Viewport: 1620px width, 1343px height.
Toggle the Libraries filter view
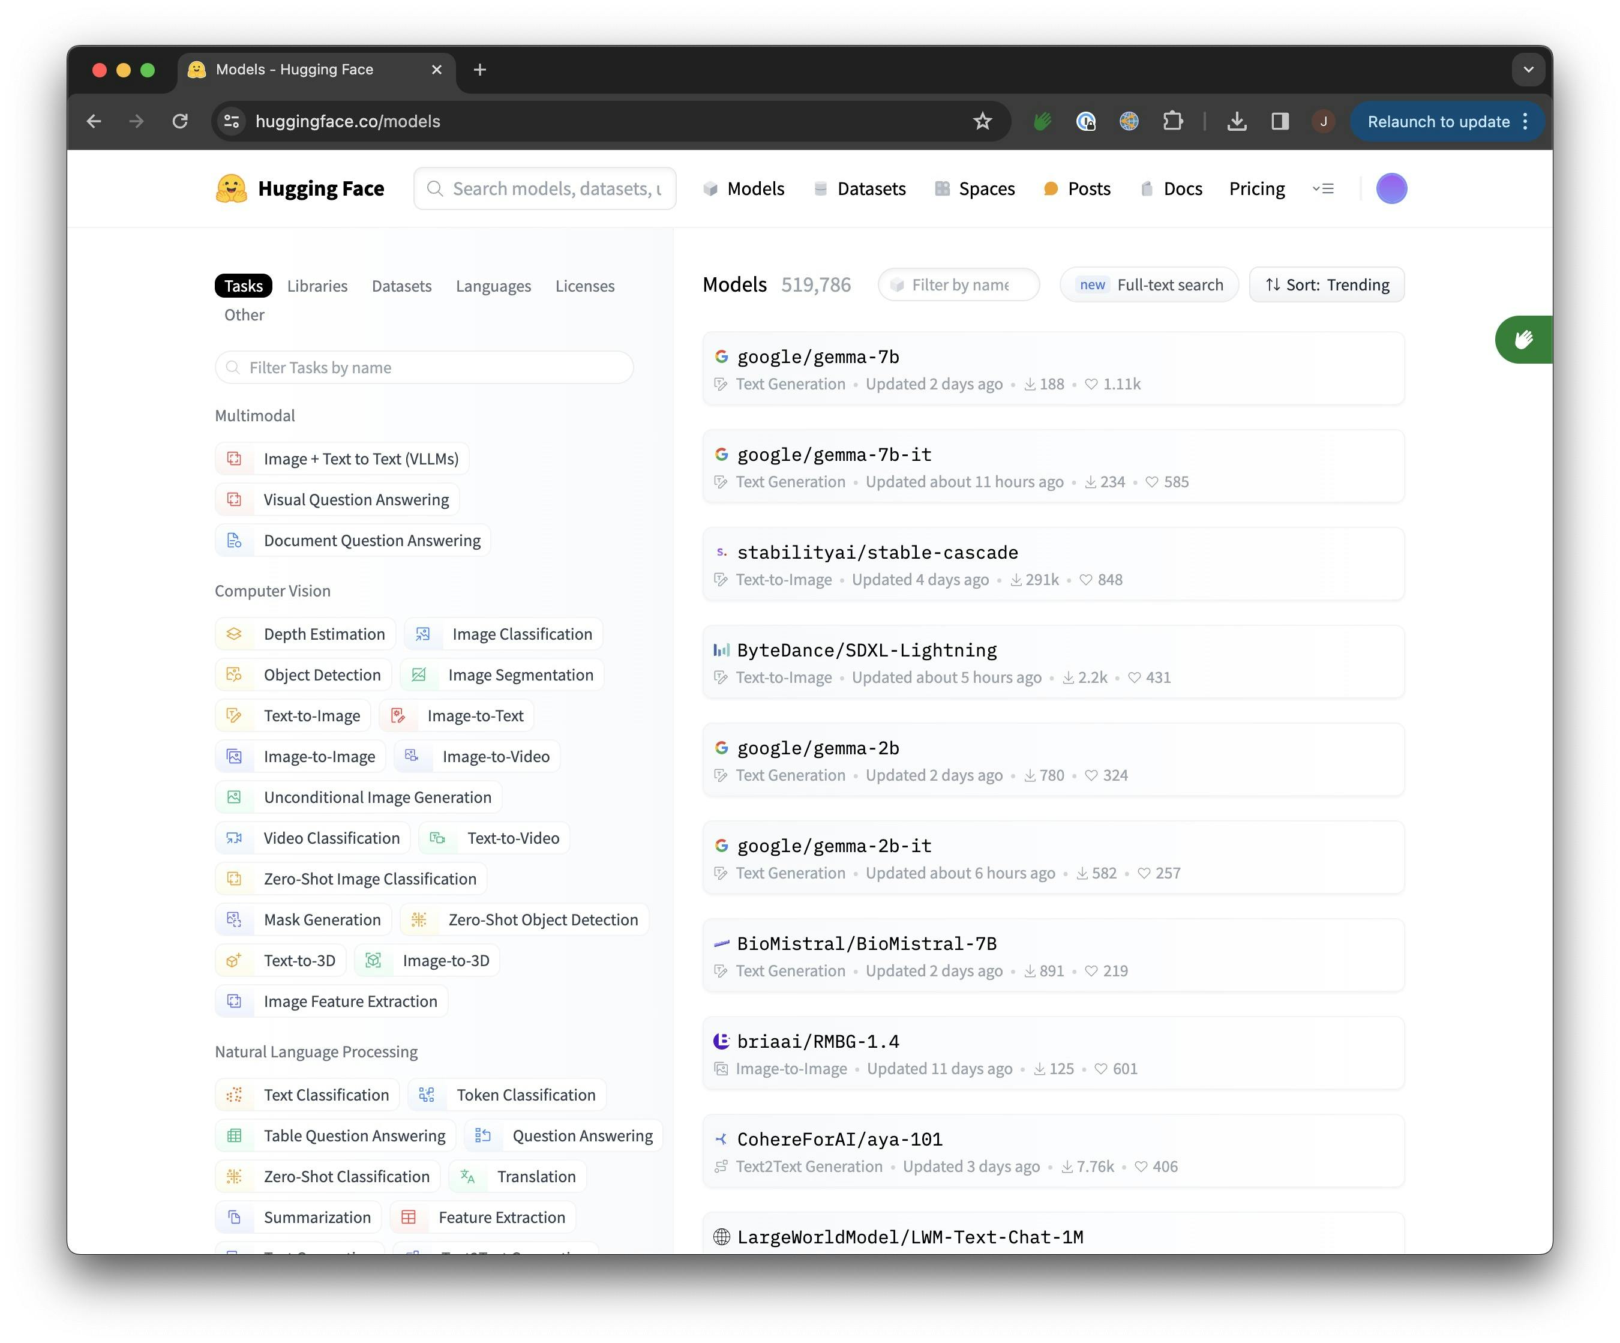[317, 284]
